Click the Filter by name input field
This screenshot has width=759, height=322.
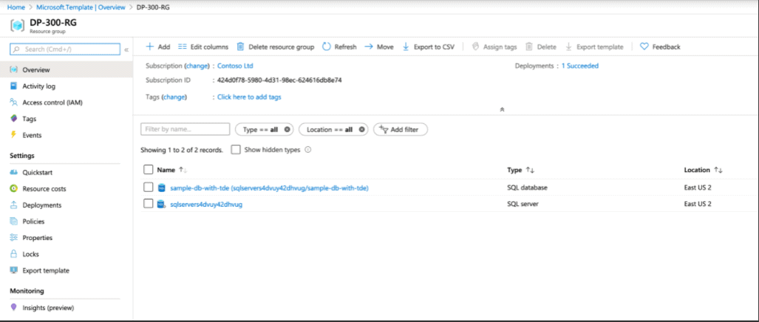pos(185,129)
